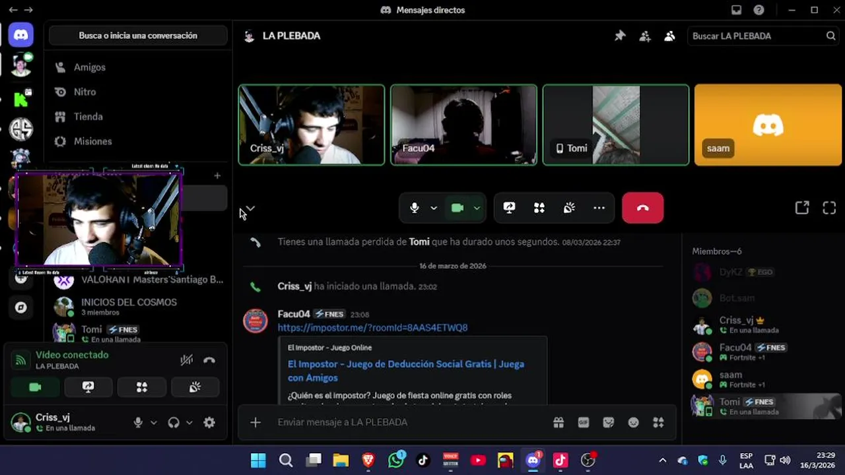Open Discord home direct messages icon

tap(21, 35)
